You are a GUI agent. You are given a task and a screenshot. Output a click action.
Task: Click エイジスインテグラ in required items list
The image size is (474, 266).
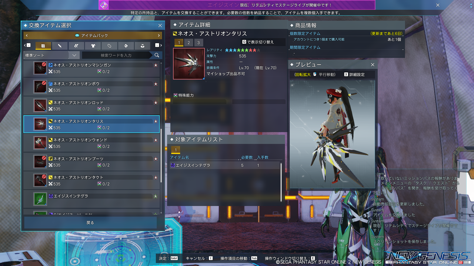[x=225, y=165]
